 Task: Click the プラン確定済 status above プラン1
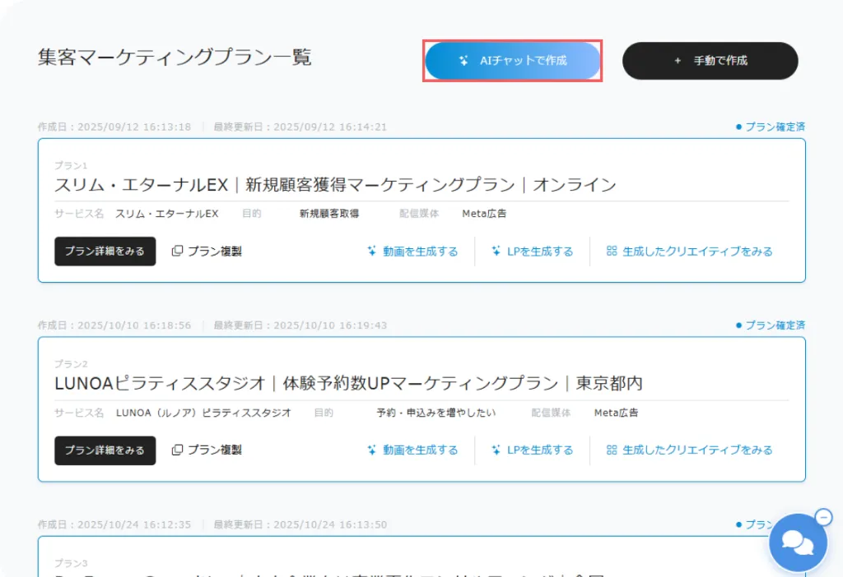pos(771,127)
